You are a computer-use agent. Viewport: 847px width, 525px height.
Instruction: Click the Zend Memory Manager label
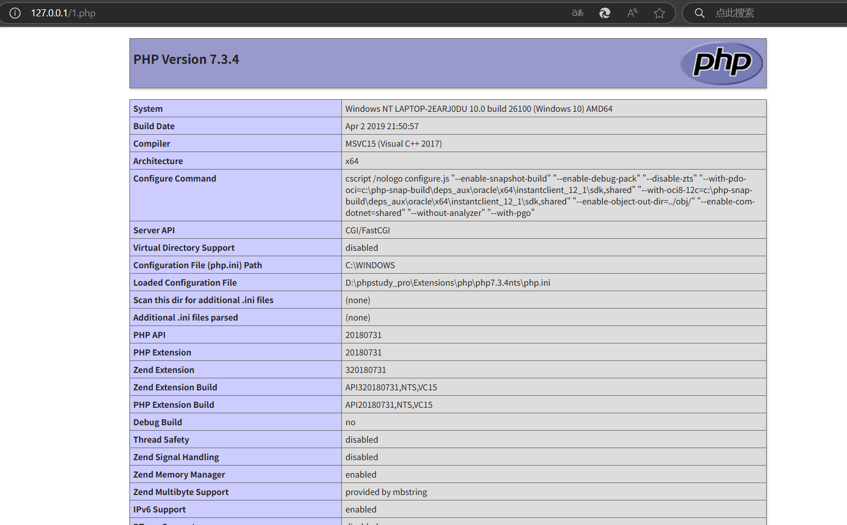(x=179, y=474)
